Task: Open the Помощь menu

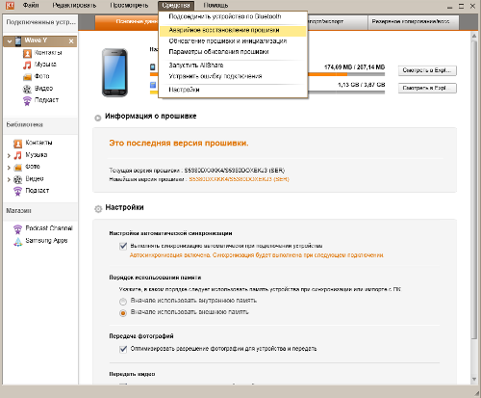Action: [215, 6]
